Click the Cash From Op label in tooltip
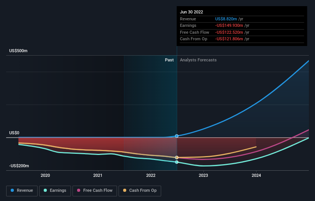Viewport: 315px width, 201px height. point(193,39)
